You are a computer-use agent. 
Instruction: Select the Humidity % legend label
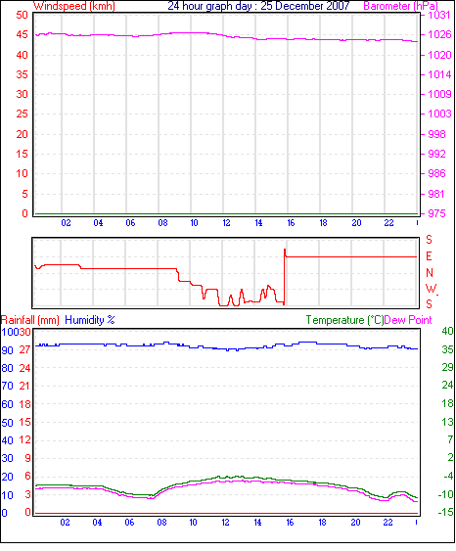(x=90, y=320)
